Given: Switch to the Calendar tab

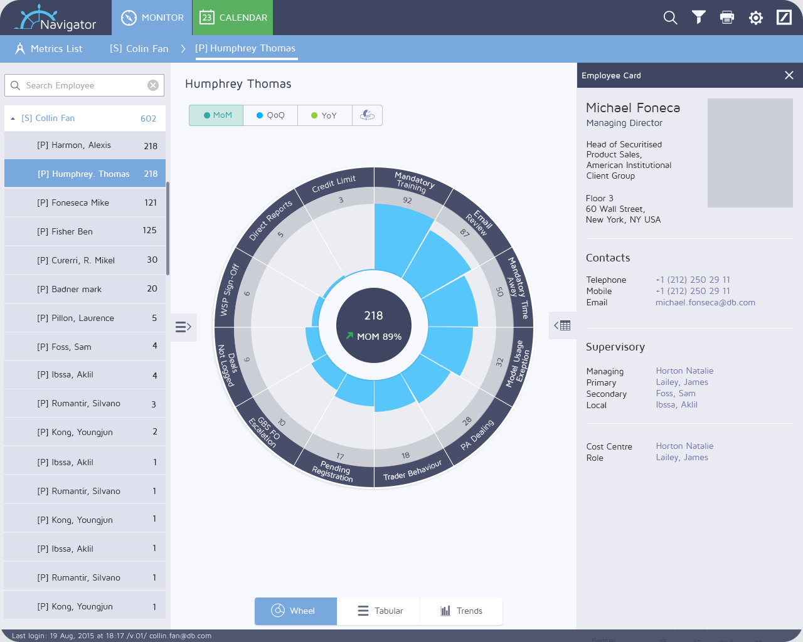Looking at the screenshot, I should (233, 18).
